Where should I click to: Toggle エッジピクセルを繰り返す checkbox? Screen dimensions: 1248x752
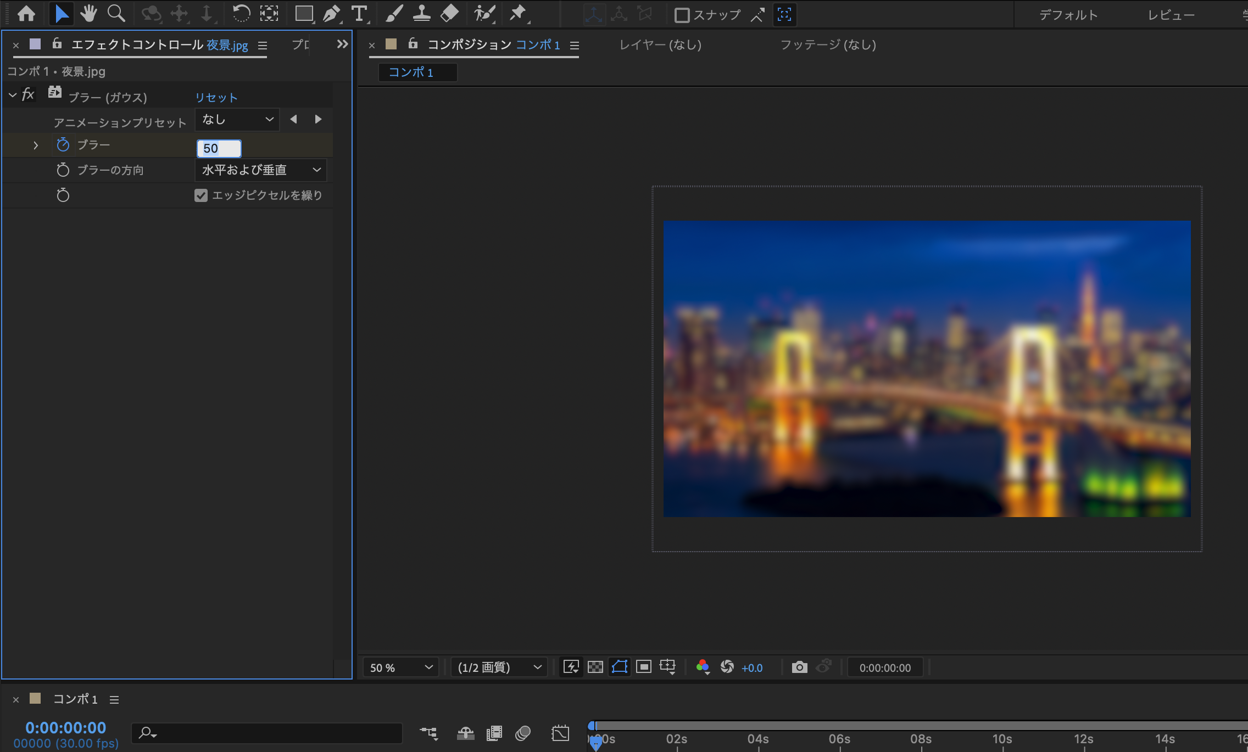201,195
